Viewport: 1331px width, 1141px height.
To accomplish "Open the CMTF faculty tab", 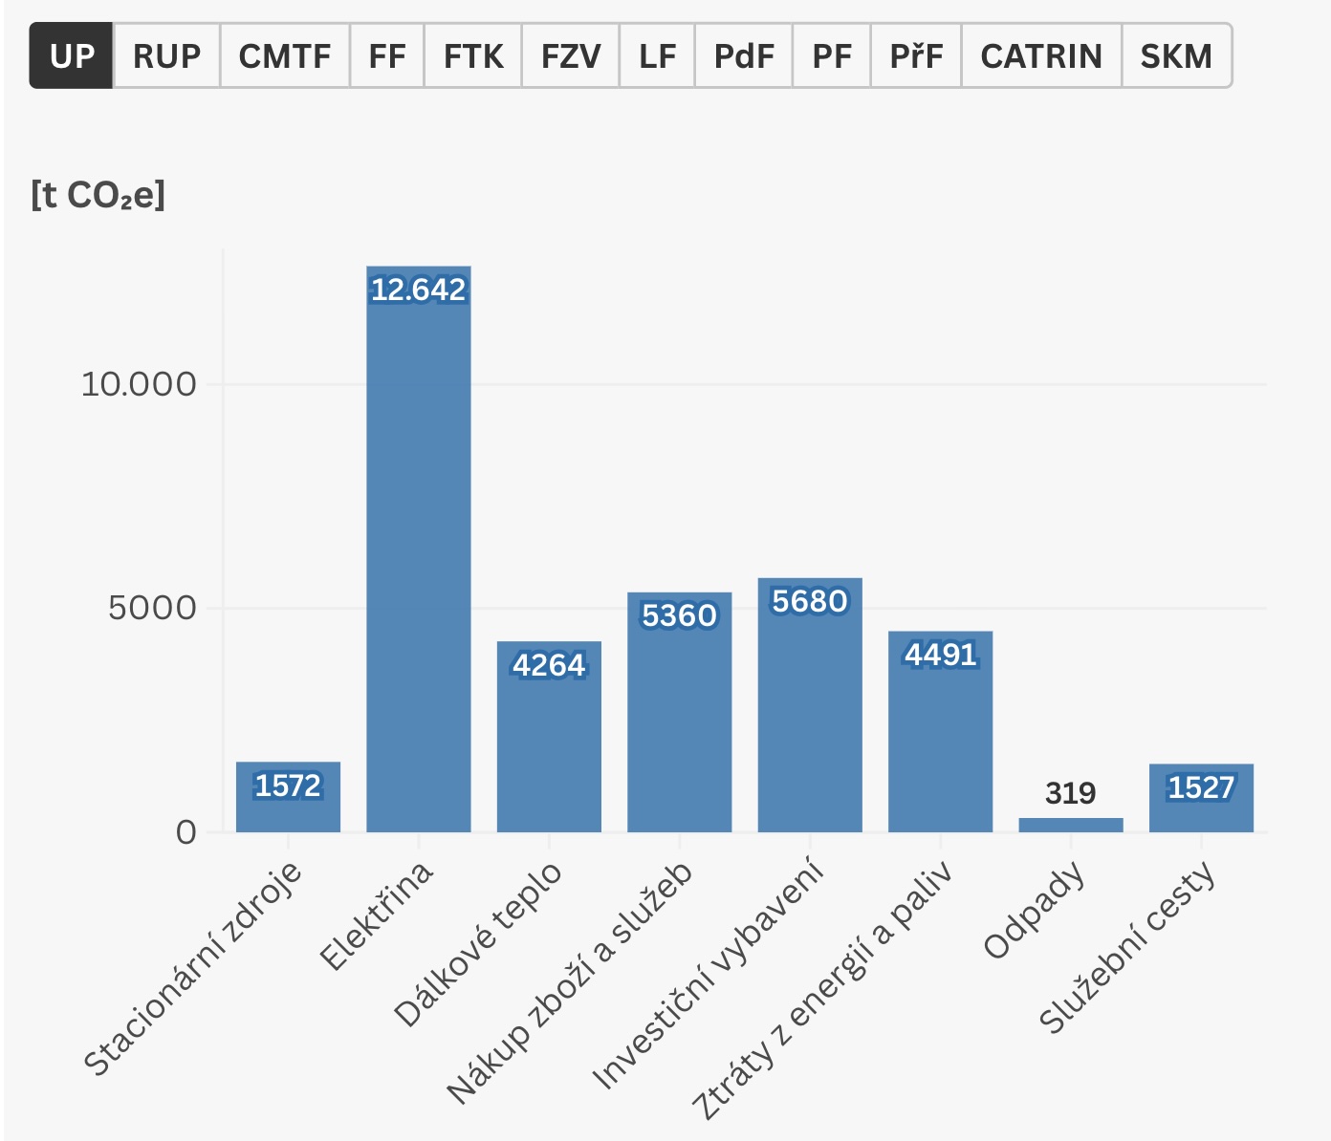I will pyautogui.click(x=284, y=56).
